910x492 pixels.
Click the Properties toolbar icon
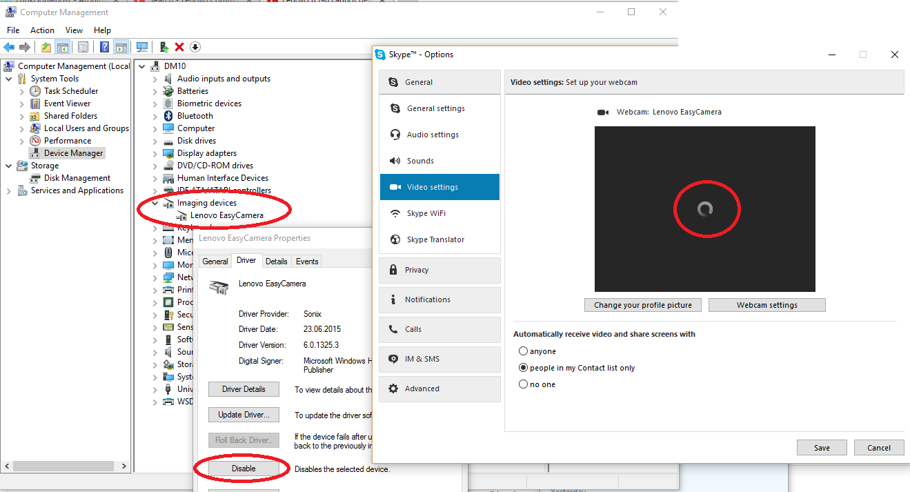[83, 47]
